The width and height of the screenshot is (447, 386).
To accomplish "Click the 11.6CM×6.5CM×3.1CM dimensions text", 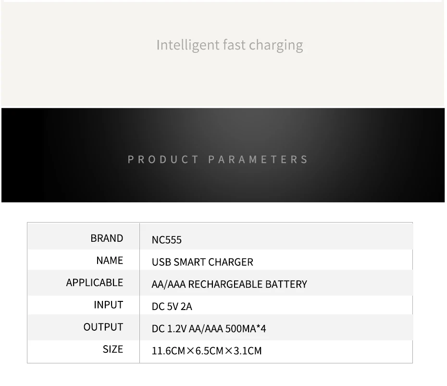I will [207, 351].
